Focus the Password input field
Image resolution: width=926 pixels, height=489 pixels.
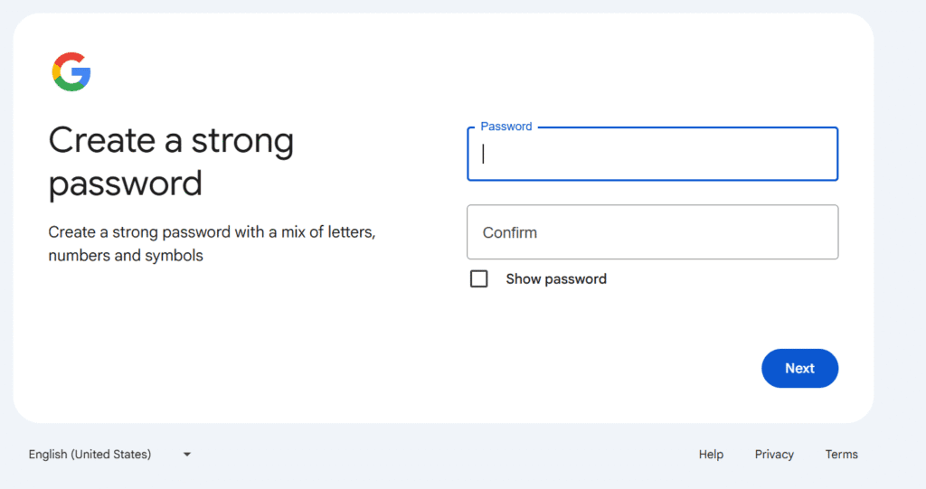(x=652, y=155)
